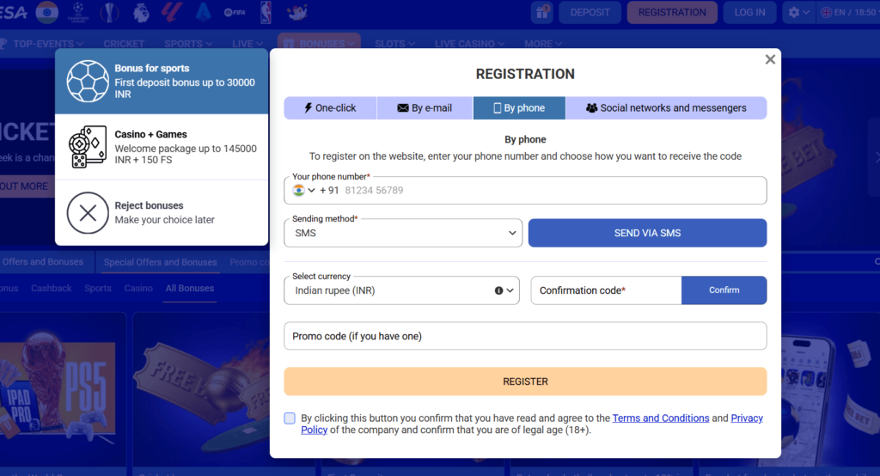
Task: Click the info icon in Select currency field
Action: click(498, 290)
